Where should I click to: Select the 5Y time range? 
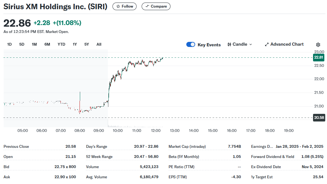(87, 44)
